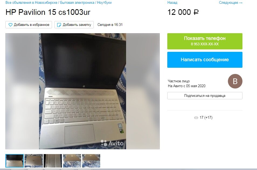This screenshot has width=257, height=170.
Task: Open the seller avatar with letter B
Action: (235, 81)
